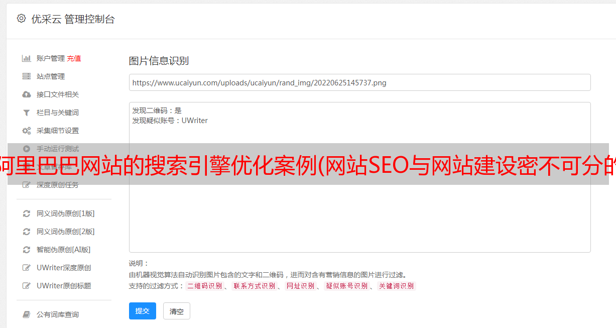616x328 pixels.
Task: Open 公有词库查询 from the sidebar
Action: (58, 314)
